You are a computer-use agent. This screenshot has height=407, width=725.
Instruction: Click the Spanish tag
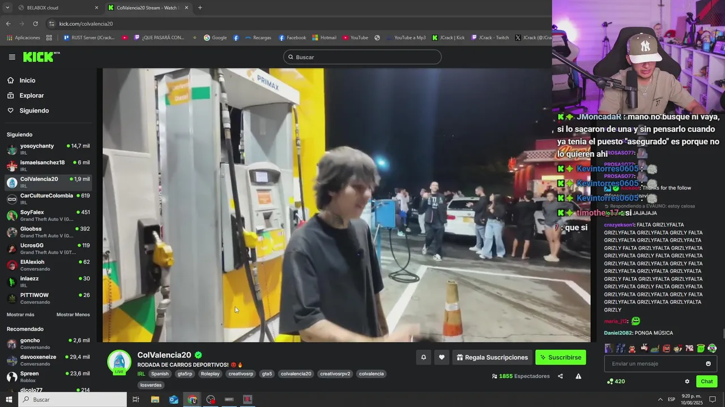pos(160,374)
